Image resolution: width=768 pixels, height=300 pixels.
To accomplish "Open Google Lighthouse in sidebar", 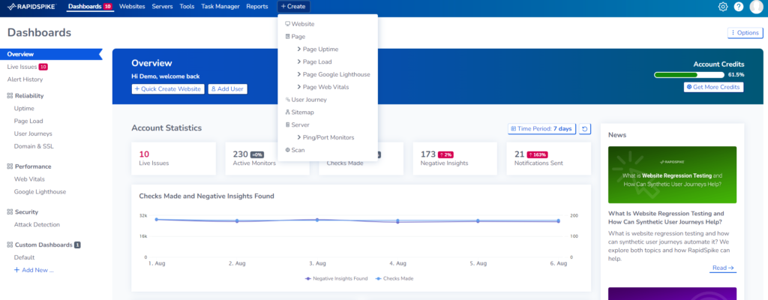I will 40,192.
